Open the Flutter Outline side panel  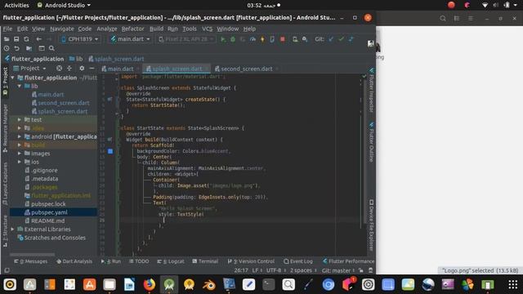pyautogui.click(x=371, y=142)
